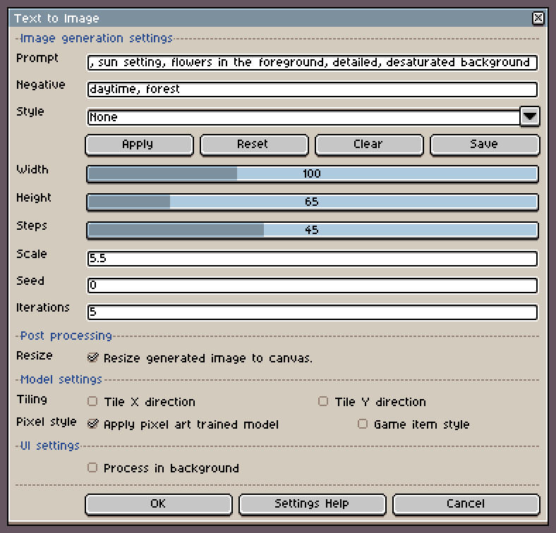Check Process in background option
Screen dimensions: 556x533
[x=92, y=467]
